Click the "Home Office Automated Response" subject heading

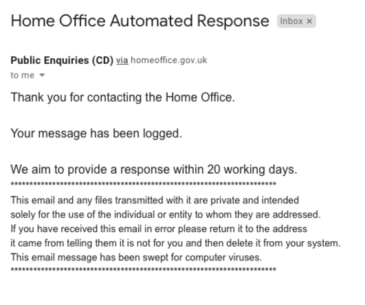click(x=140, y=21)
